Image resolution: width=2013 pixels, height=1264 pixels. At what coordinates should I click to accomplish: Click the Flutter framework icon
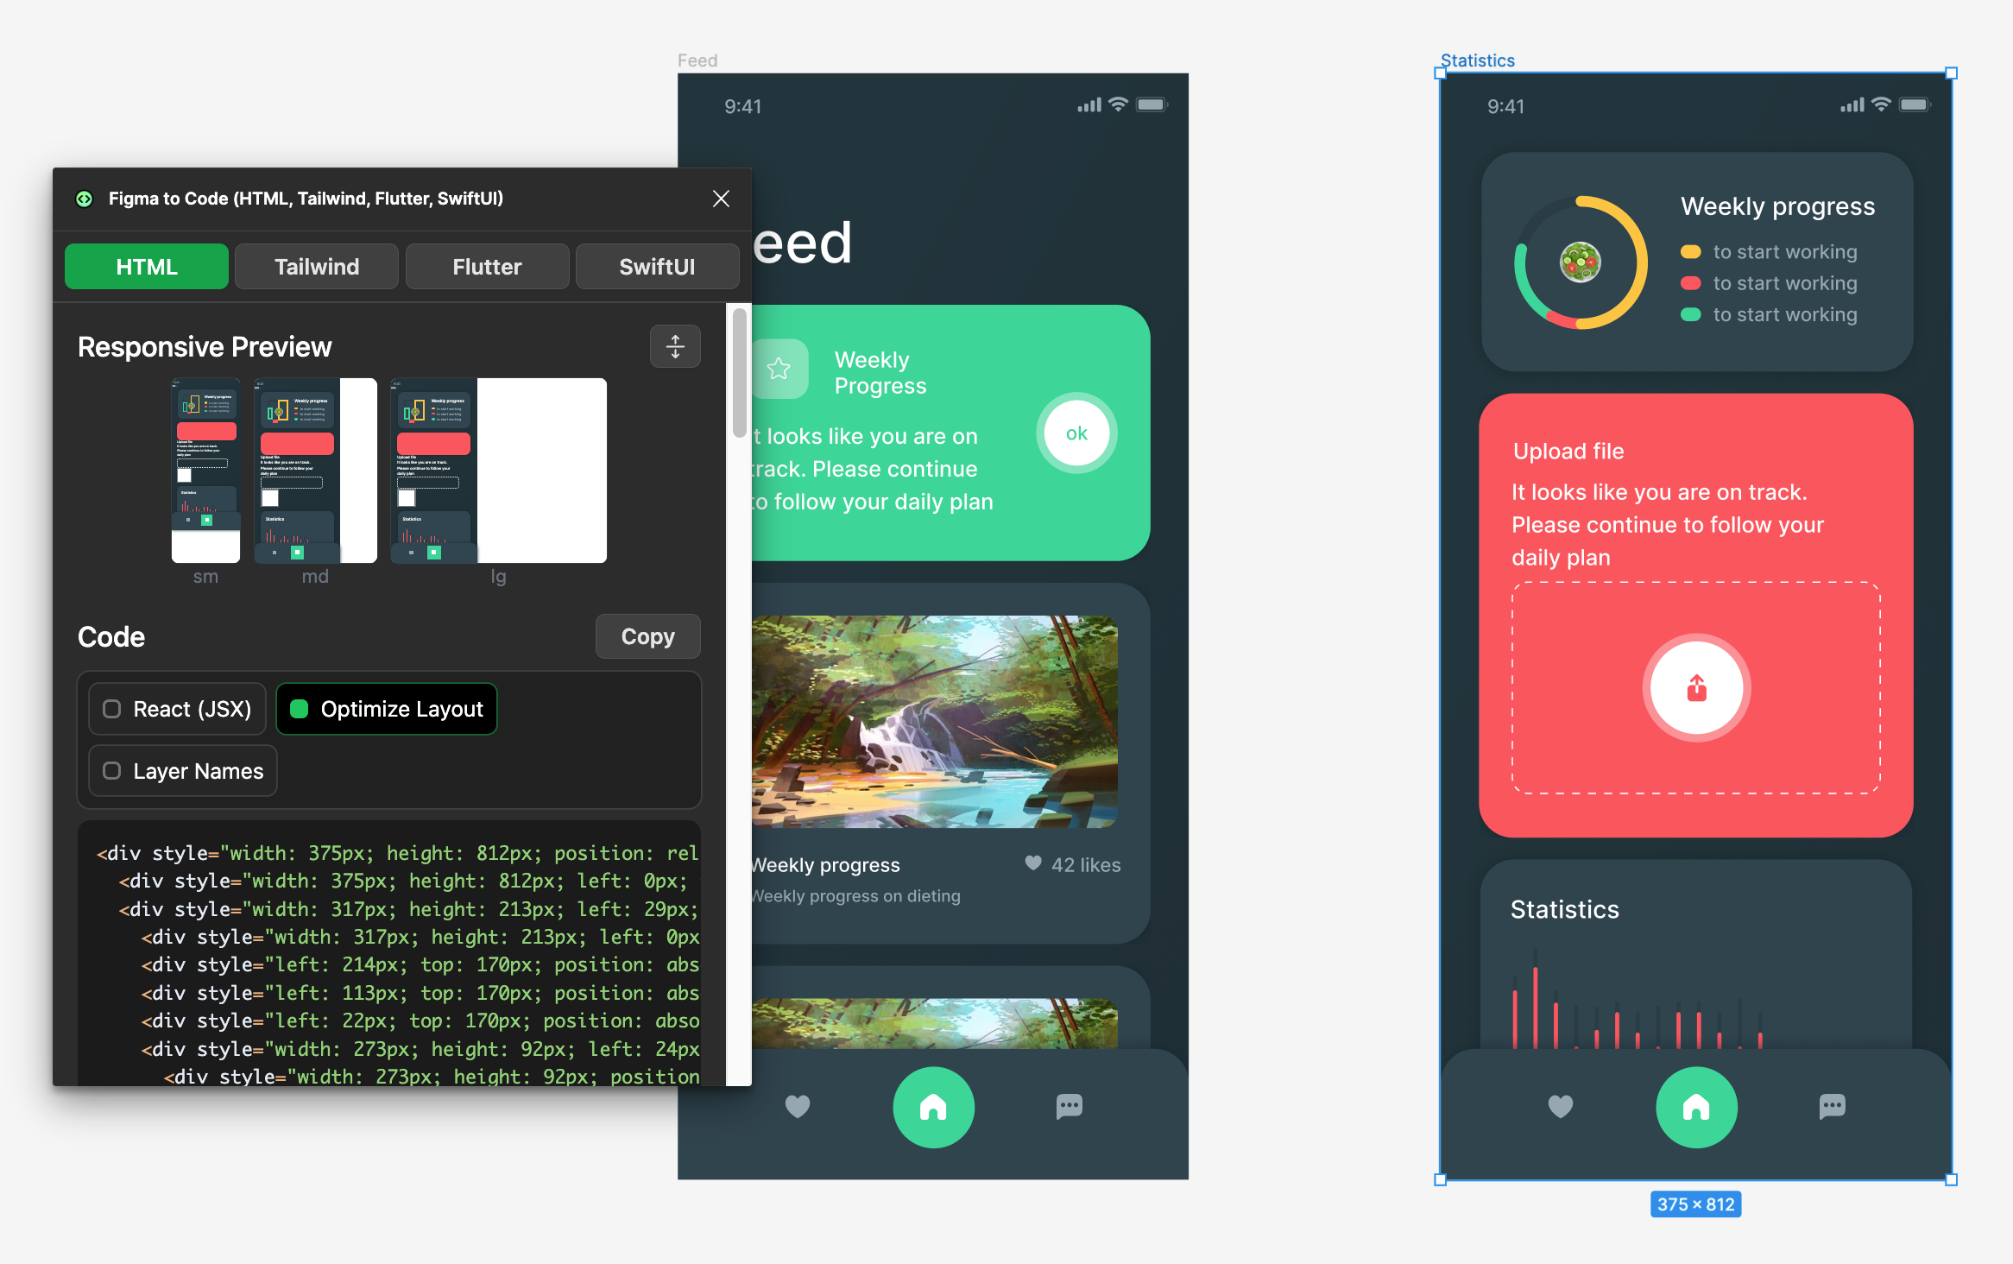(x=485, y=265)
